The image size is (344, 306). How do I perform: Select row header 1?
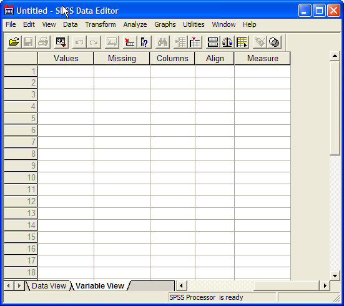click(21, 71)
